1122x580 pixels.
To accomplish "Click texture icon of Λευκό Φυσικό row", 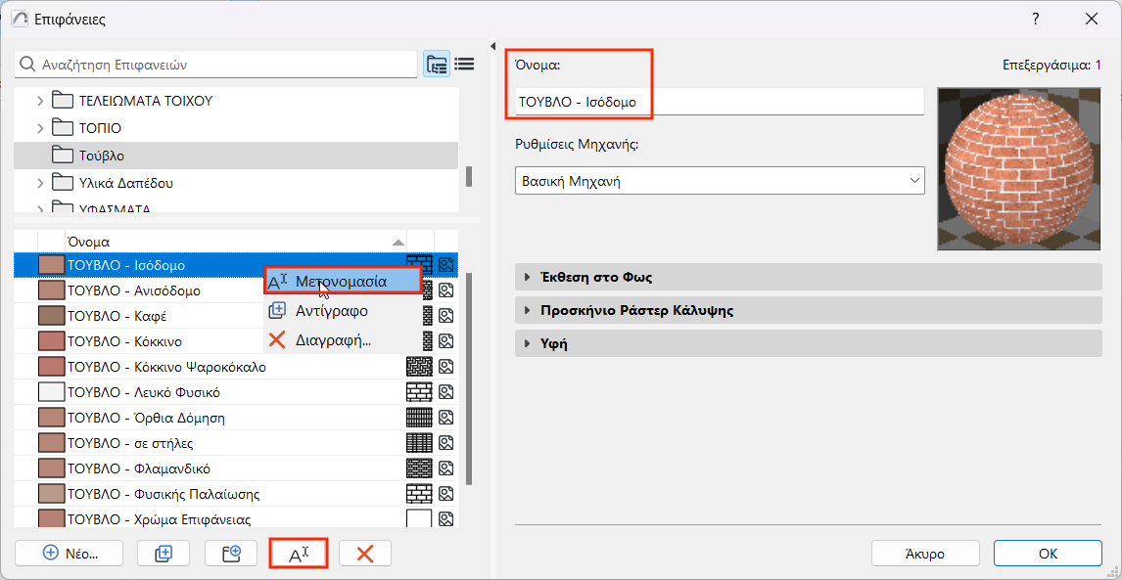I will (x=446, y=392).
